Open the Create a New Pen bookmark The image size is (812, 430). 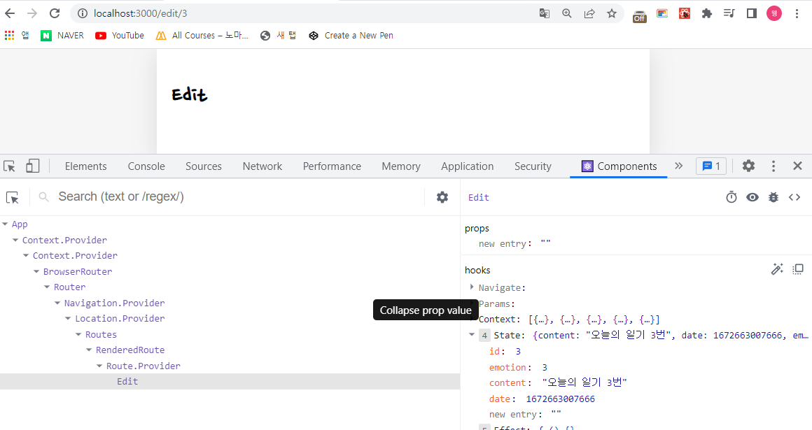pyautogui.click(x=351, y=35)
